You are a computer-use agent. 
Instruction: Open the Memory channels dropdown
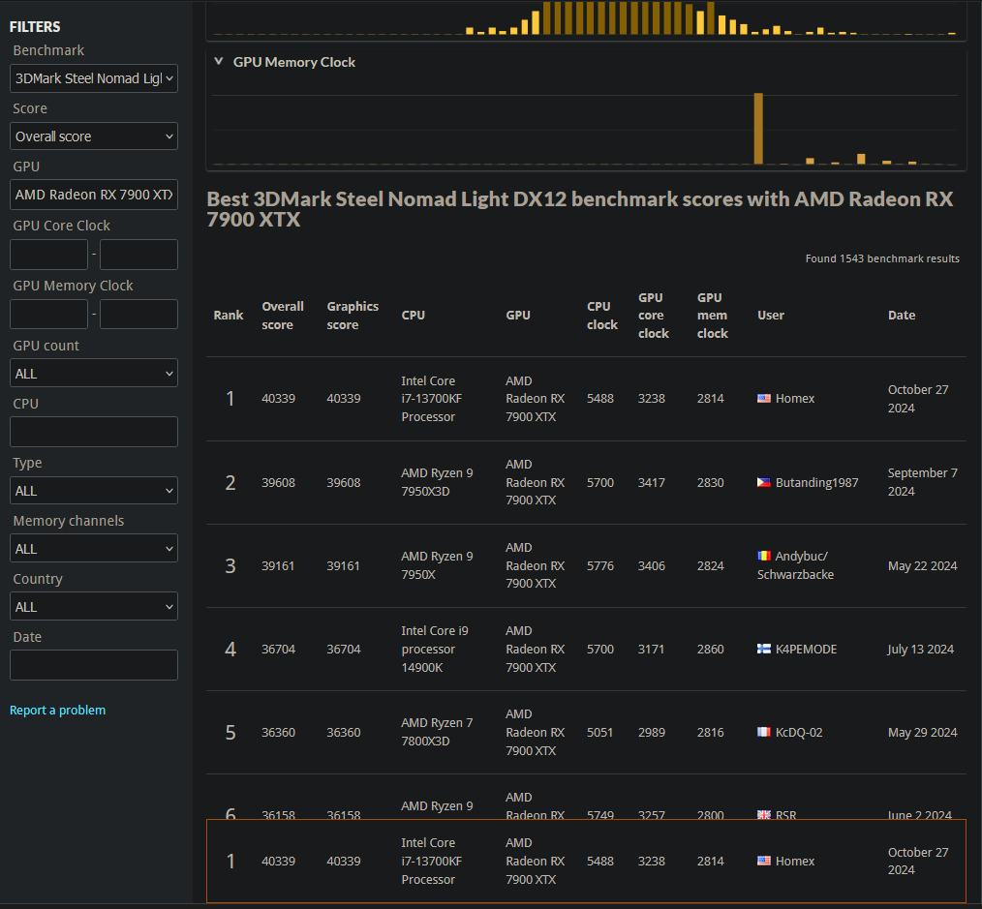(x=94, y=549)
